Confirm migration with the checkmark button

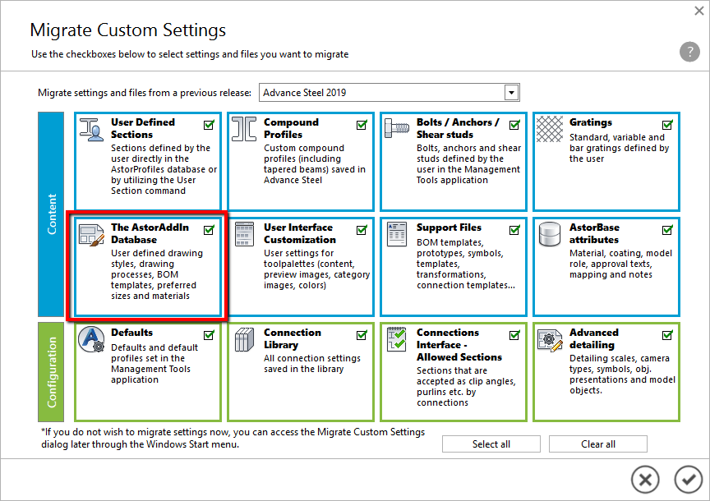point(689,480)
